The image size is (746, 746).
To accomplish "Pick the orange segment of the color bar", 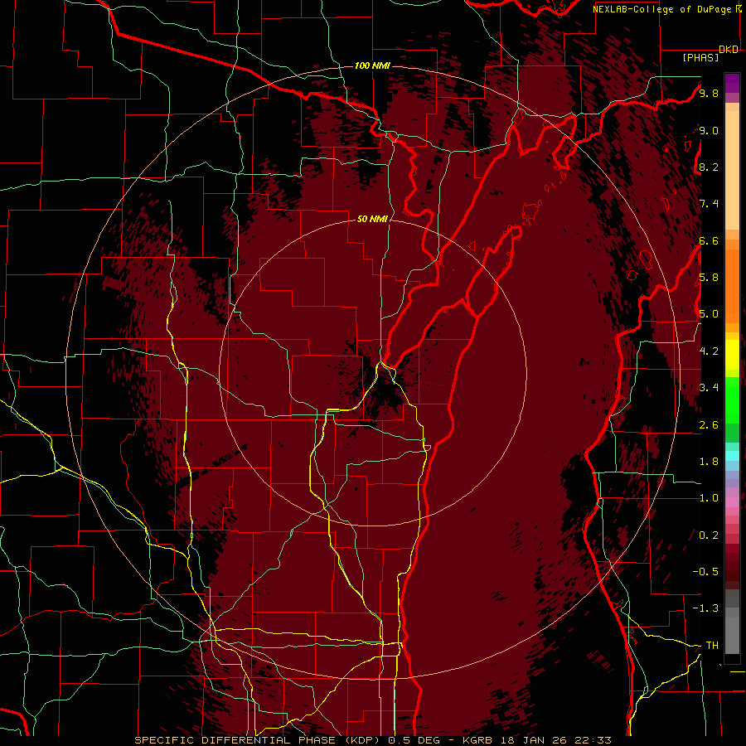I will [x=732, y=285].
